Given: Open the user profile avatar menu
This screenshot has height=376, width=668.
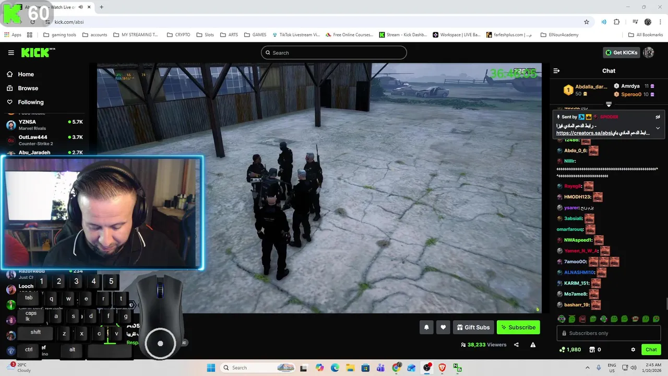Looking at the screenshot, I should click(648, 52).
